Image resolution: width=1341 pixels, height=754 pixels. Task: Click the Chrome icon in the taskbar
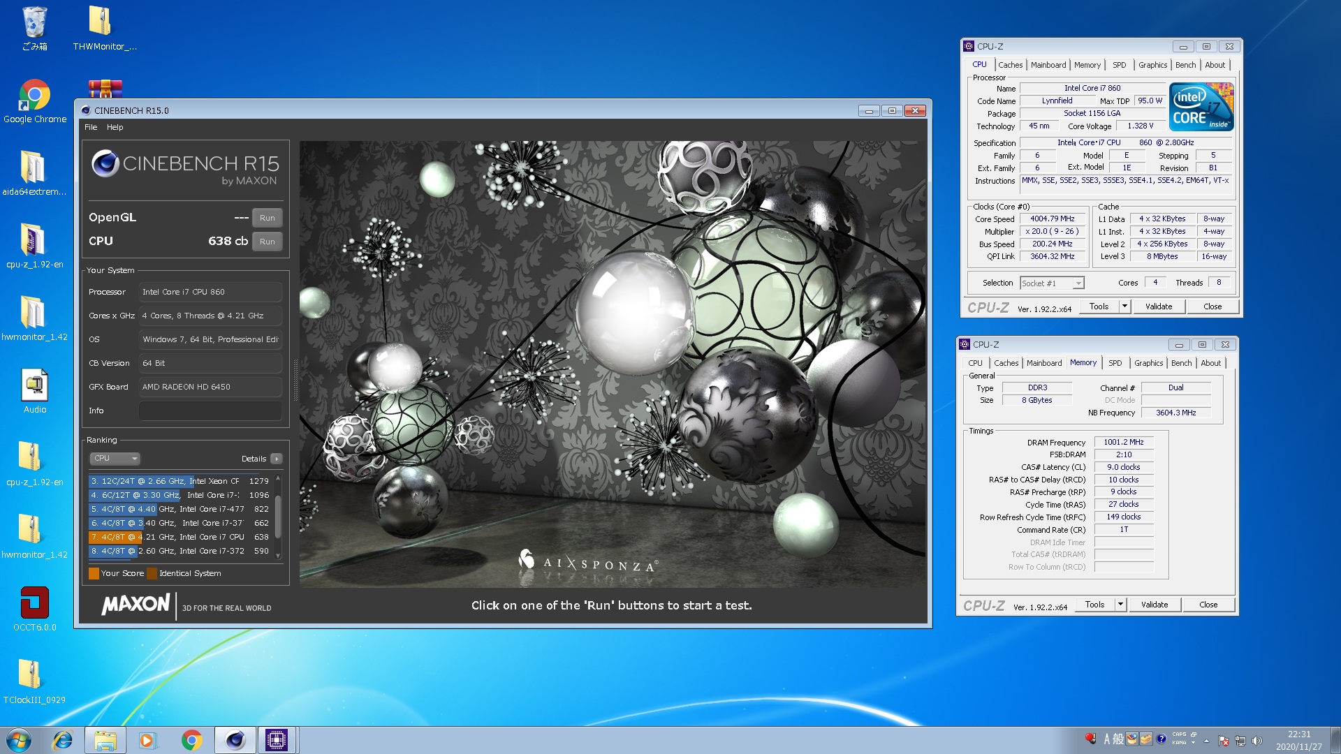(x=191, y=740)
